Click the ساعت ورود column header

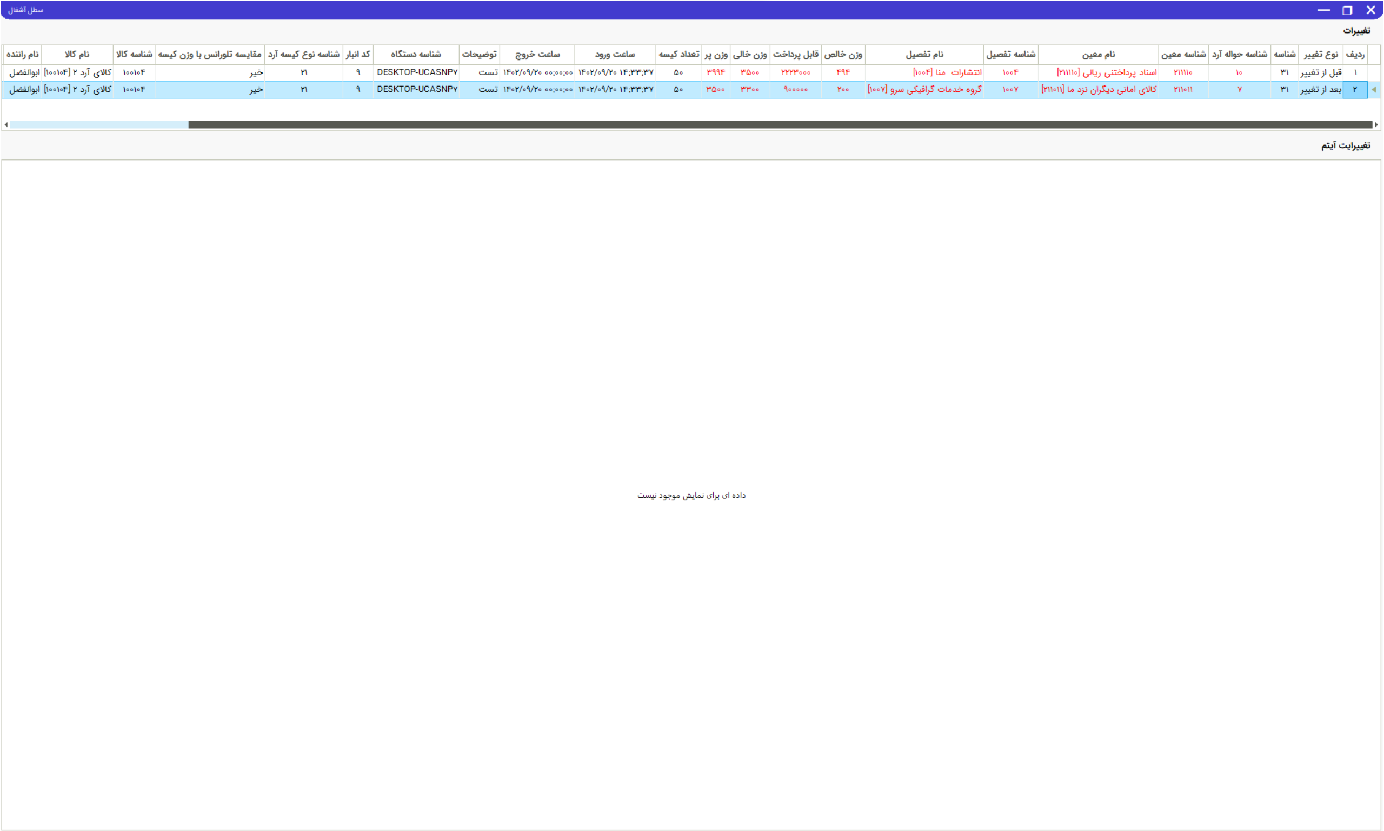pos(615,54)
